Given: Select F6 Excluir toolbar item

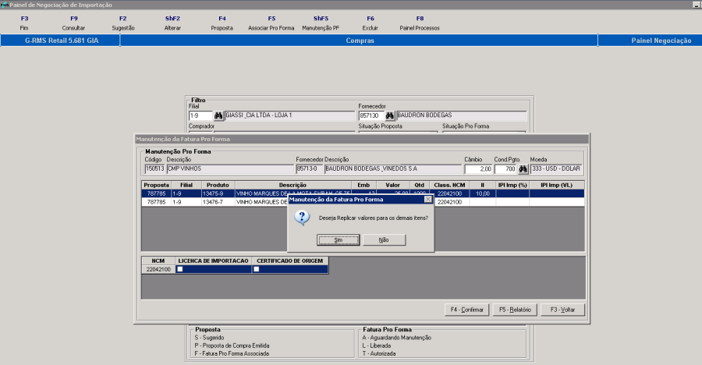Looking at the screenshot, I should point(370,23).
